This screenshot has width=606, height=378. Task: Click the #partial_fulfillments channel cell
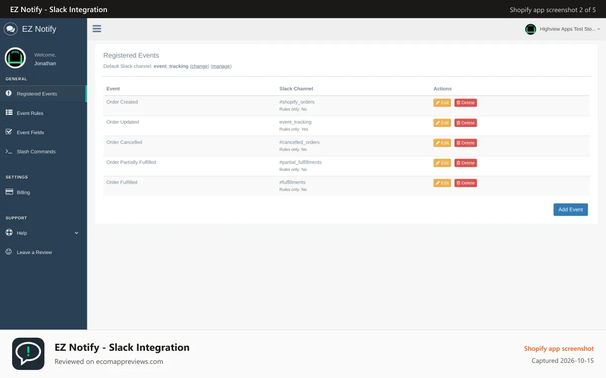coord(300,162)
